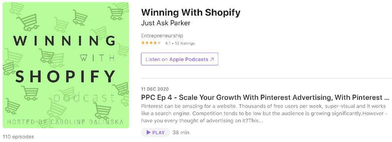This screenshot has width=392, height=142.
Task: Click the 4.1 • 10 Ratings text
Action: click(180, 44)
